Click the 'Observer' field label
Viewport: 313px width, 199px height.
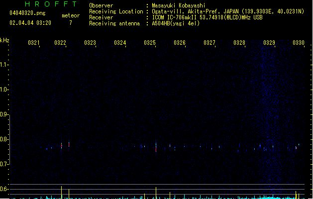click(x=101, y=5)
